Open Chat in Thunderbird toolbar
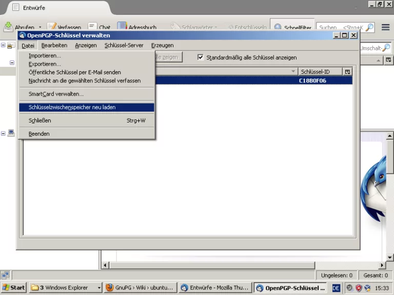Screen dimensions: 394x295 (99, 27)
